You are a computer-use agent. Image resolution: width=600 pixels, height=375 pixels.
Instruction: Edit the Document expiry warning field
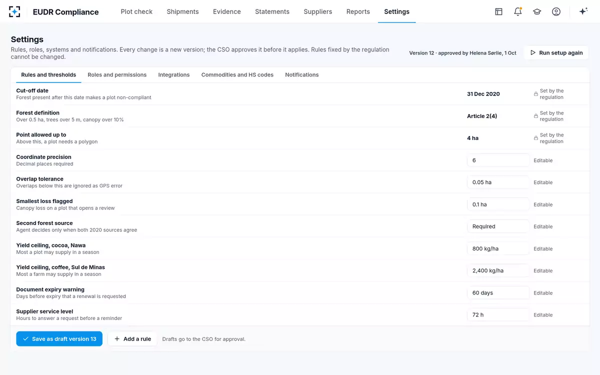click(498, 293)
